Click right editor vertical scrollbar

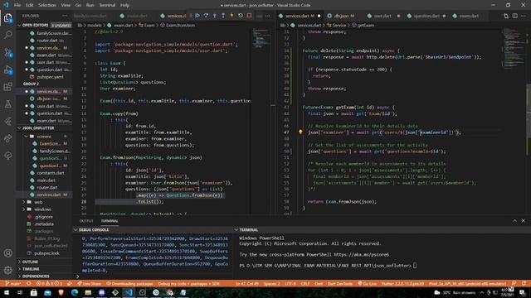[x=529, y=112]
